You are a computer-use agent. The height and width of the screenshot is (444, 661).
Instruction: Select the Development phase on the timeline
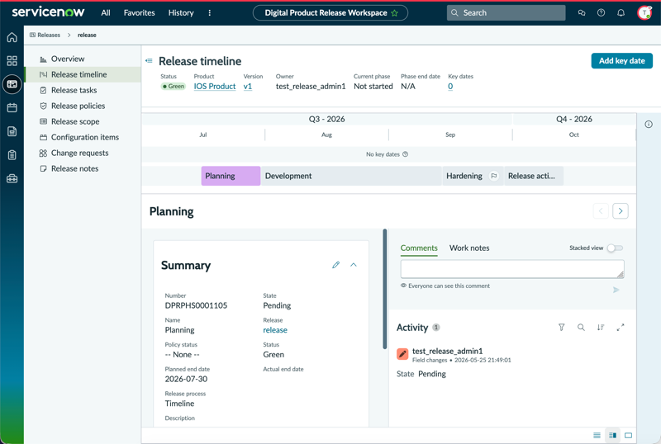tap(351, 176)
